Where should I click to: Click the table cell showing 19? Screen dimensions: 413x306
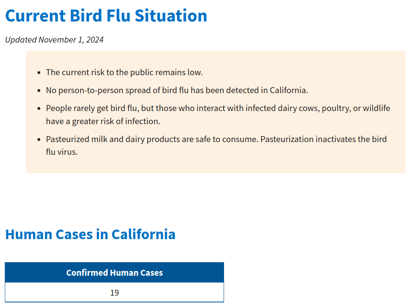point(114,292)
